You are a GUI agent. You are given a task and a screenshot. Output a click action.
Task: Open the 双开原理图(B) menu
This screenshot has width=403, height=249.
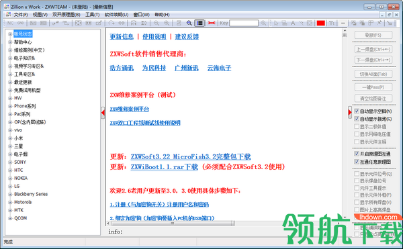[x=66, y=15]
